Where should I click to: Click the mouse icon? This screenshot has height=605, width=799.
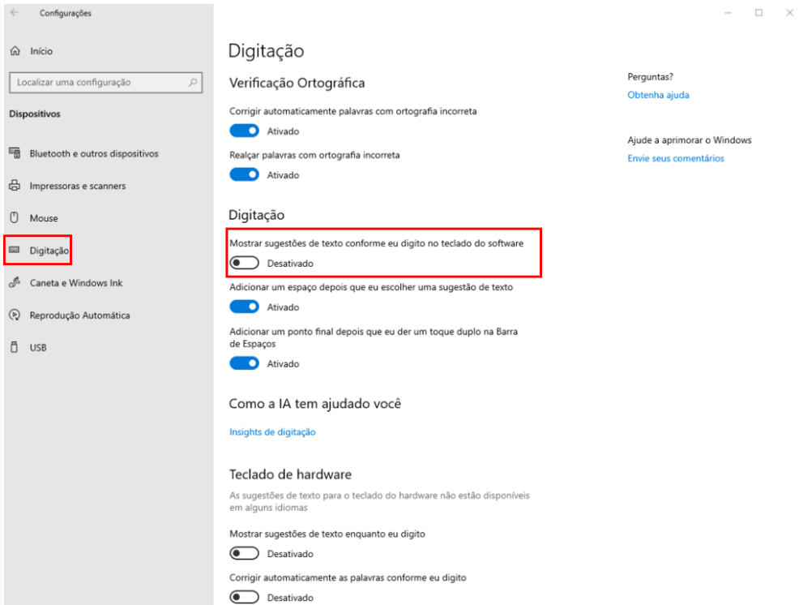coord(15,218)
